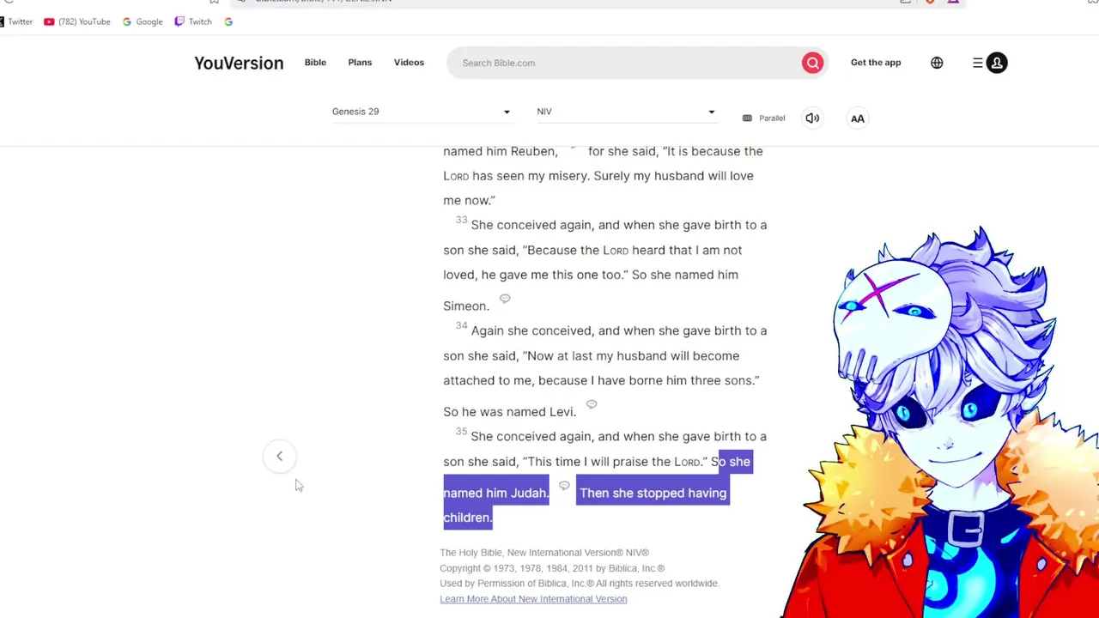1099x618 pixels.
Task: Open the hamburger menu icon
Action: (977, 63)
